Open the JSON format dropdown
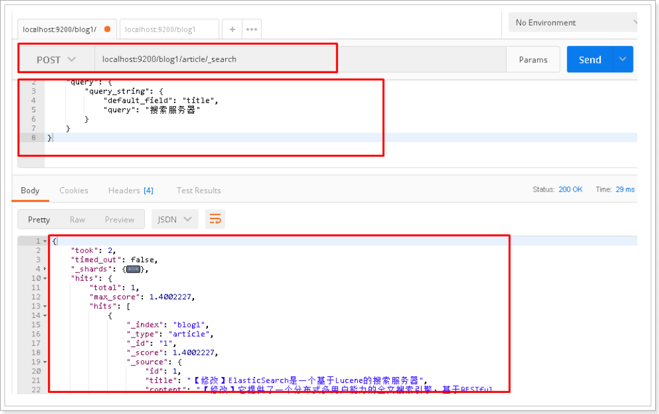This screenshot has width=659, height=414. pyautogui.click(x=175, y=219)
